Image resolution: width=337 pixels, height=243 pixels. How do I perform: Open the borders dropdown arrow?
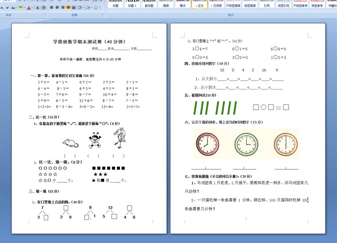99,8
